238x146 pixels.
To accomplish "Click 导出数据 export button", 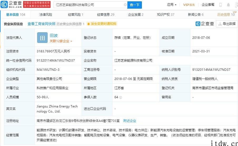I will (x=227, y=24).
